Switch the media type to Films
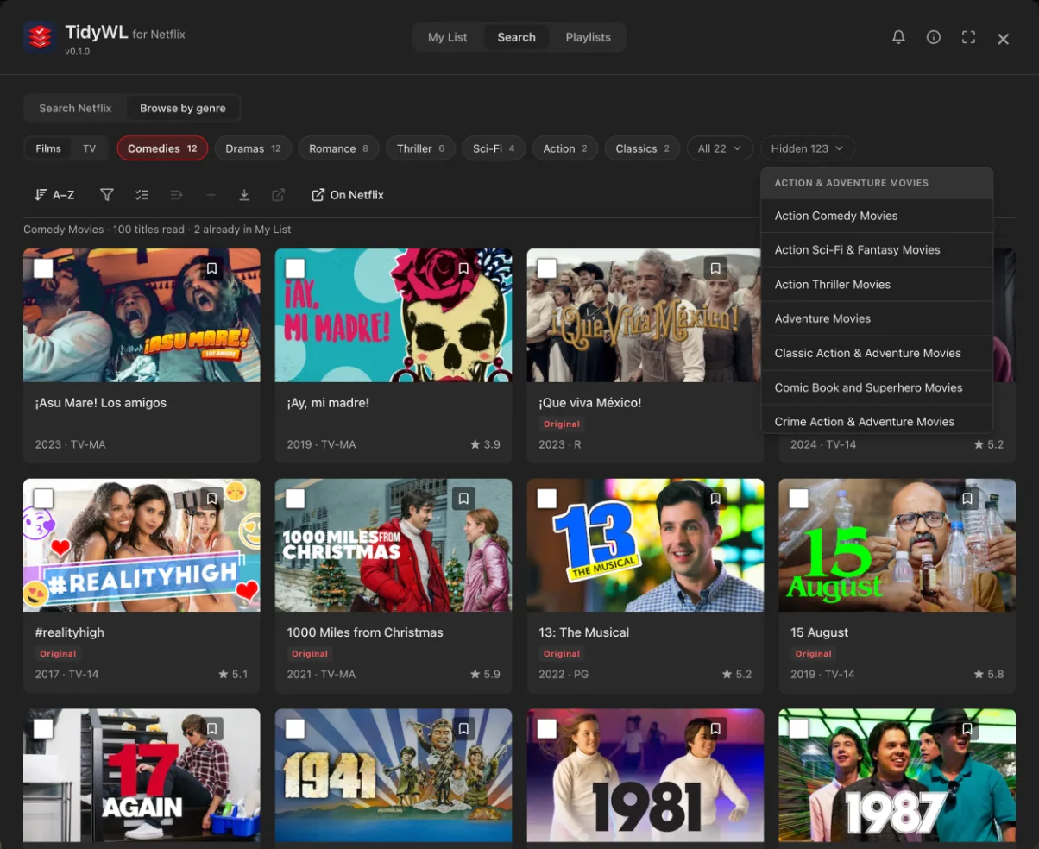This screenshot has width=1039, height=849. pos(48,148)
